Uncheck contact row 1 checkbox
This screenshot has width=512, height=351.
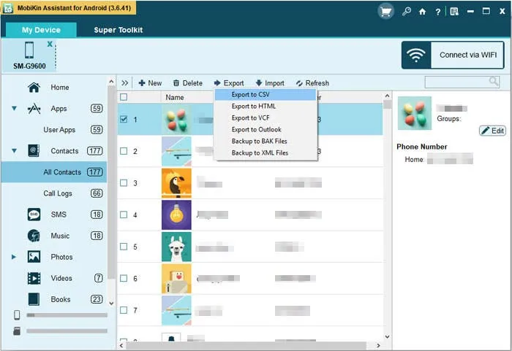124,119
